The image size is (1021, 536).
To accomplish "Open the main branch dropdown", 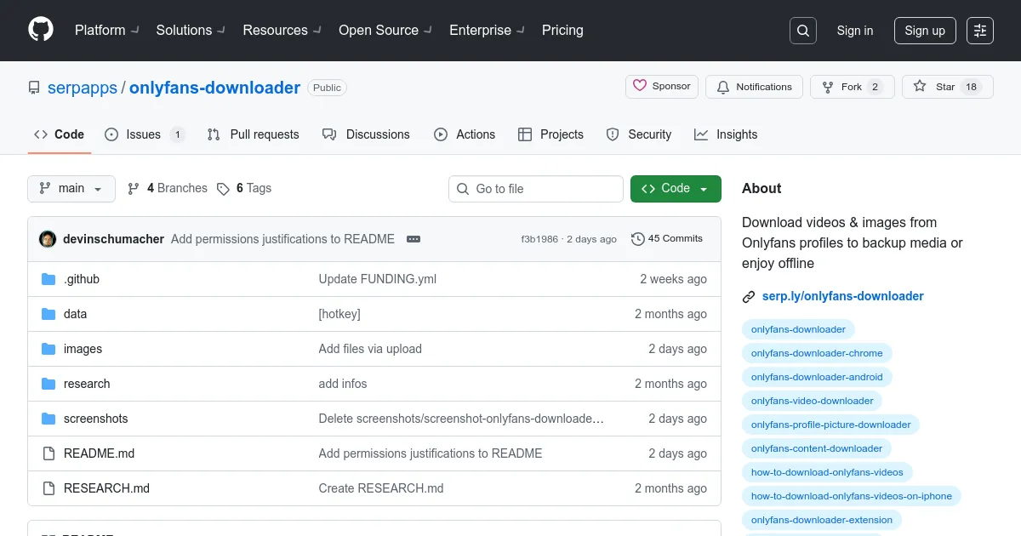I will pos(71,189).
